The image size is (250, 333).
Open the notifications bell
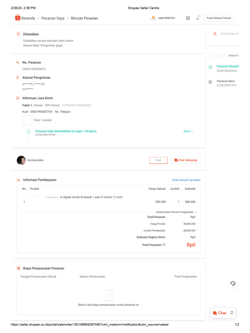pyautogui.click(x=198, y=18)
